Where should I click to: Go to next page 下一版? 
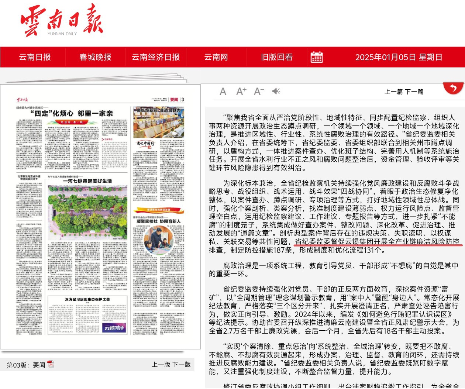[x=182, y=364]
